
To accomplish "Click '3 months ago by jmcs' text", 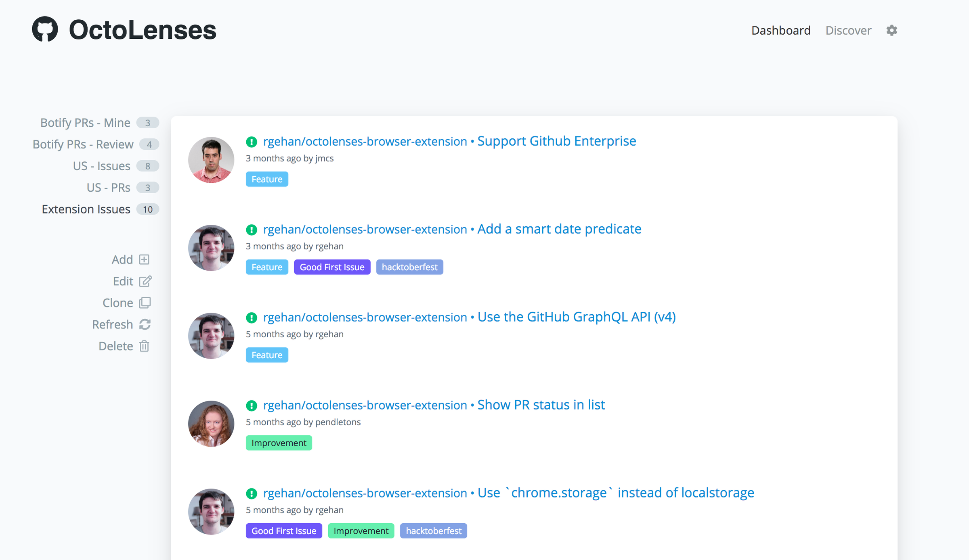I will [x=289, y=159].
